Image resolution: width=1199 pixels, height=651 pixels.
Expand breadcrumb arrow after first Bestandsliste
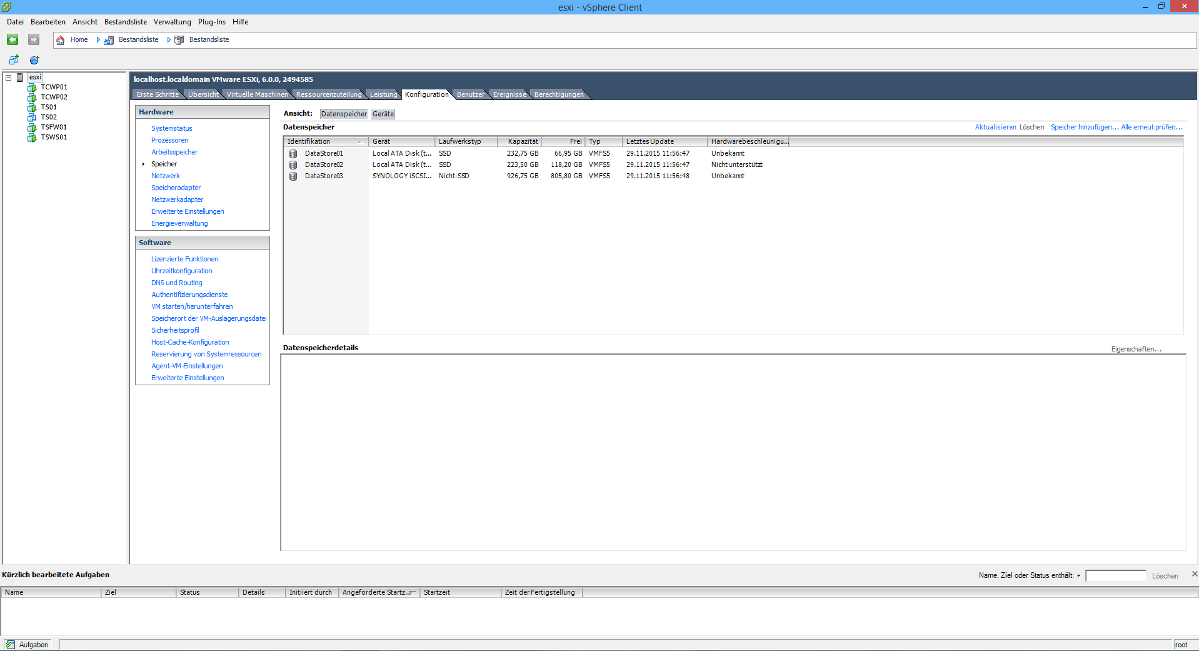click(x=169, y=40)
